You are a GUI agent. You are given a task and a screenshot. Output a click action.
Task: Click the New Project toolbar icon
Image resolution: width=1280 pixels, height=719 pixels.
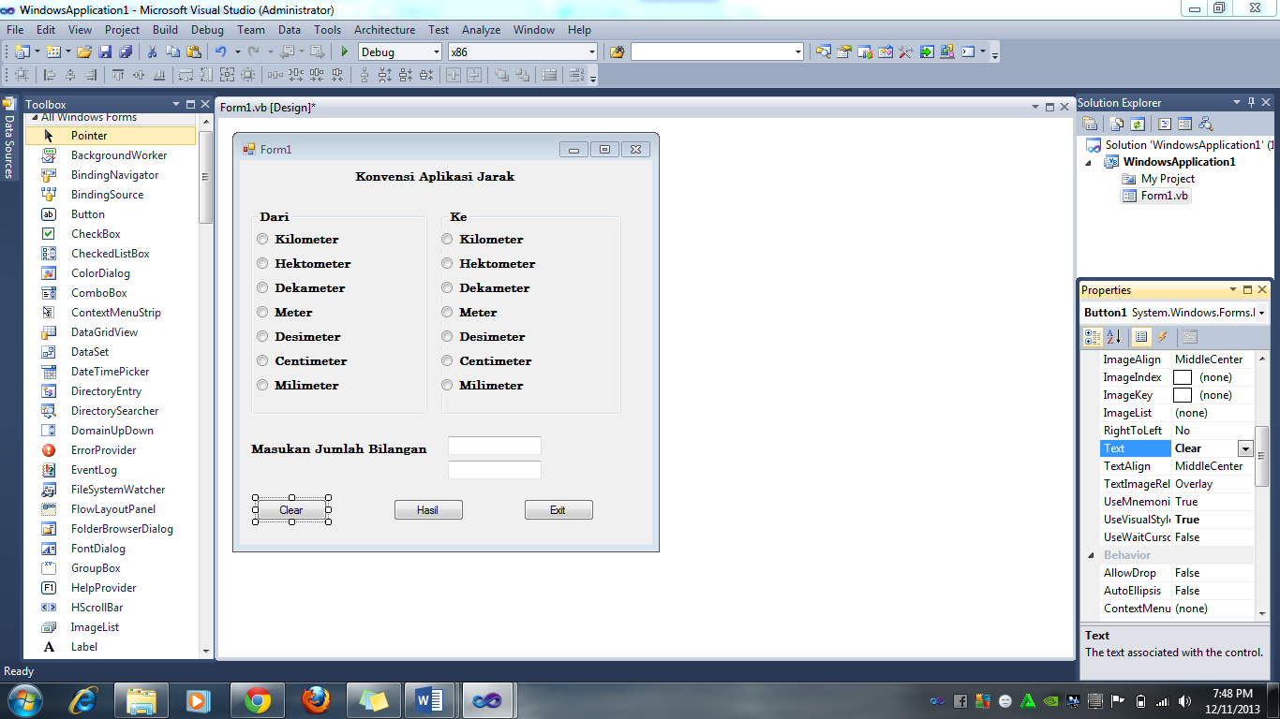coord(22,52)
